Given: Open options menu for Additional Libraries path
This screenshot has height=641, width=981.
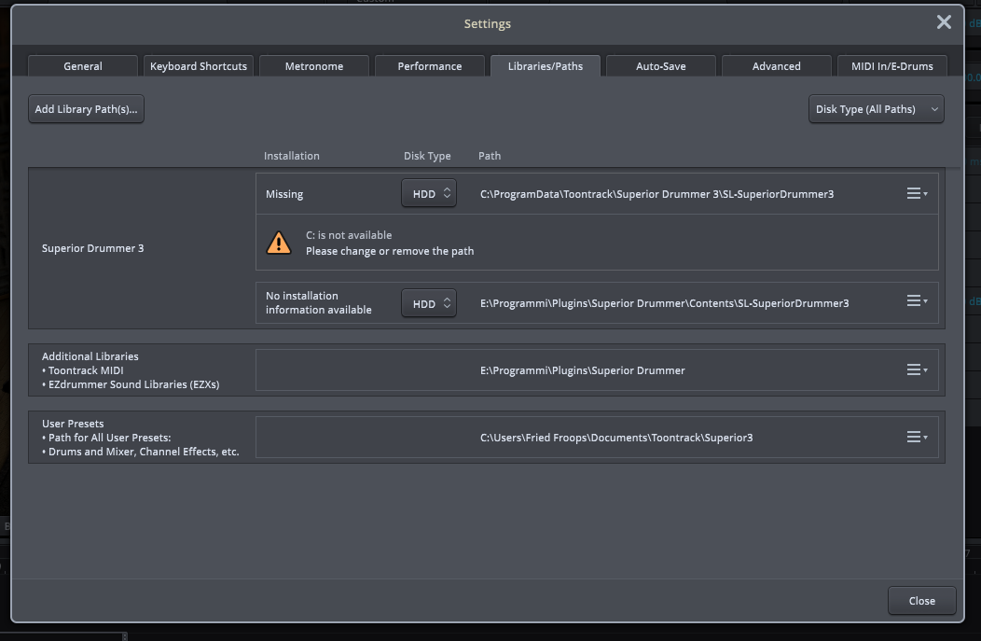Looking at the screenshot, I should (917, 370).
